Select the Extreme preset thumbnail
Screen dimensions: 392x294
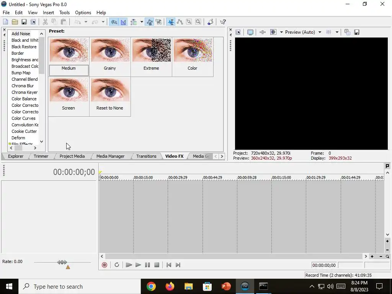(x=152, y=50)
